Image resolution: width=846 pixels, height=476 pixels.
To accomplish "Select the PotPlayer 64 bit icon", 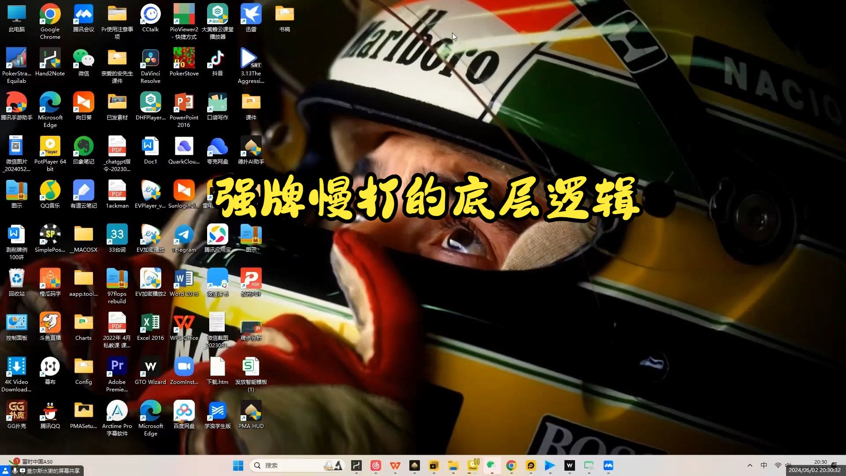I will coord(50,154).
